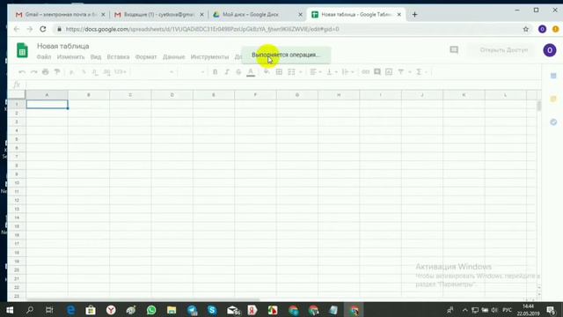The height and width of the screenshot is (317, 563).
Task: Open File Explorer from taskbar
Action: point(172,310)
